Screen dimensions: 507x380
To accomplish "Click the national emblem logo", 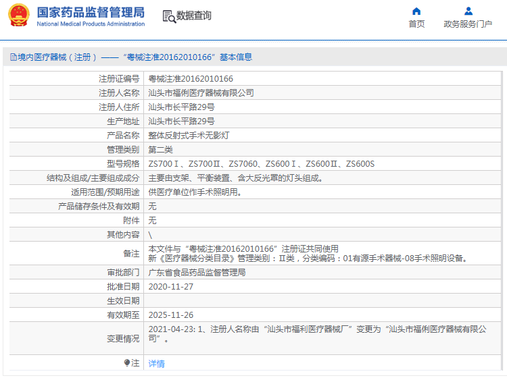I will (x=19, y=15).
